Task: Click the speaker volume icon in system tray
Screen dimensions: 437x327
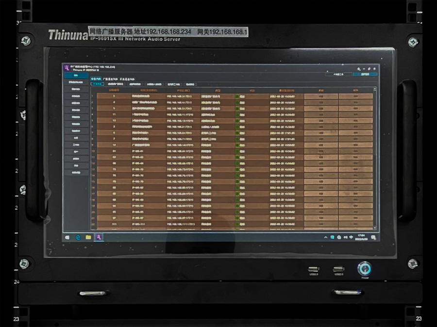Action: (345, 237)
